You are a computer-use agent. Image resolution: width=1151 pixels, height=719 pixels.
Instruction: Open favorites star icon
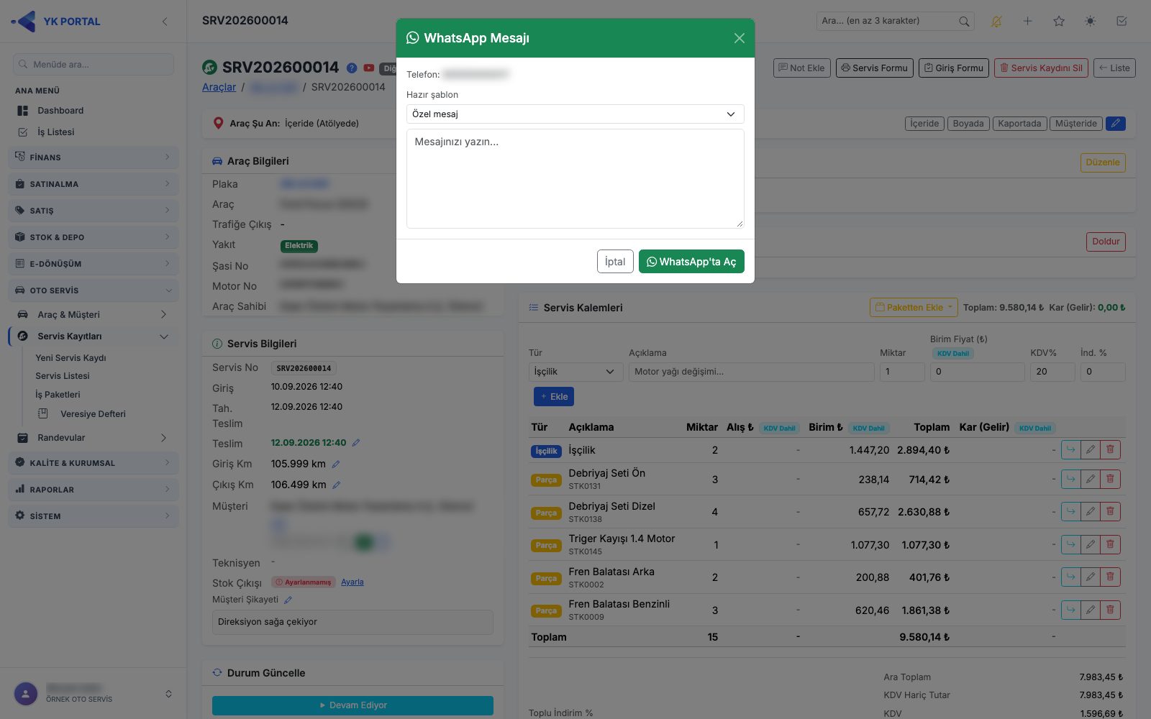point(1059,22)
